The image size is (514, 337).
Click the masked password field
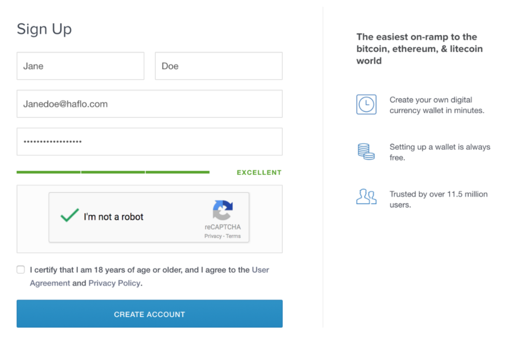click(x=150, y=141)
